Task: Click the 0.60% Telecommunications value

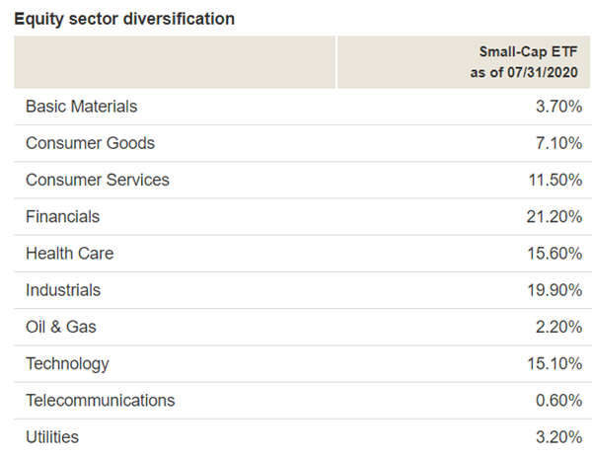Action: click(x=555, y=400)
